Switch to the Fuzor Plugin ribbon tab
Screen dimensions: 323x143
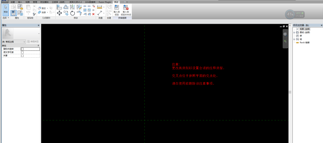(x=105, y=2)
